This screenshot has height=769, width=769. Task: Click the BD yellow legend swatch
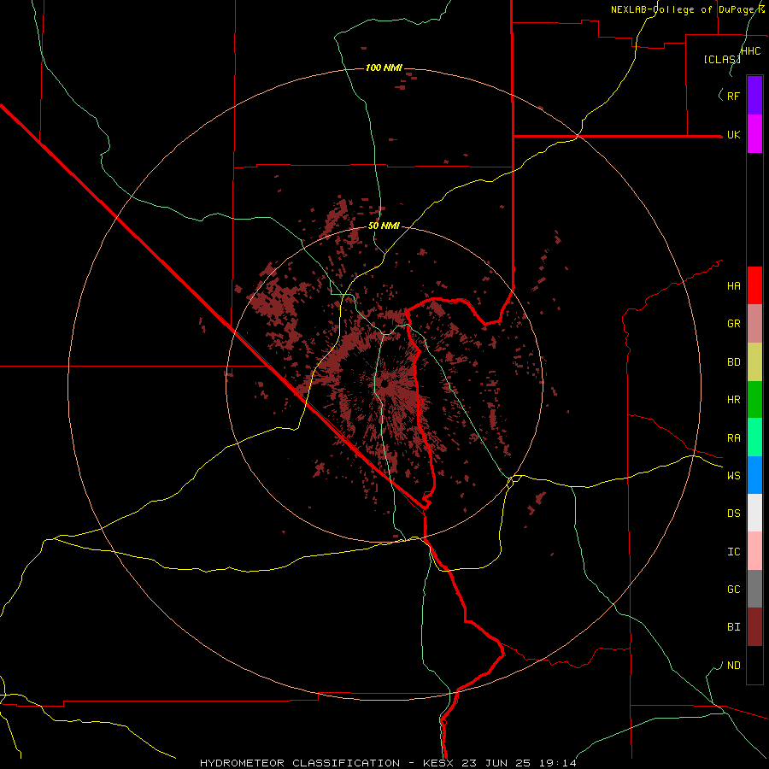pyautogui.click(x=754, y=362)
